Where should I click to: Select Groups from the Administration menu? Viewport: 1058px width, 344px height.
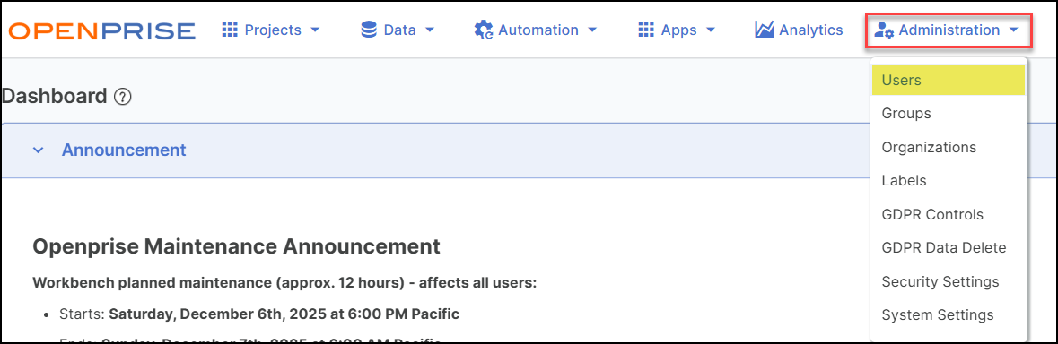[949, 114]
